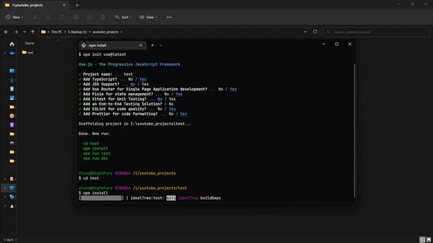Open the View layout dropdown
433x243 pixels.
click(148, 17)
